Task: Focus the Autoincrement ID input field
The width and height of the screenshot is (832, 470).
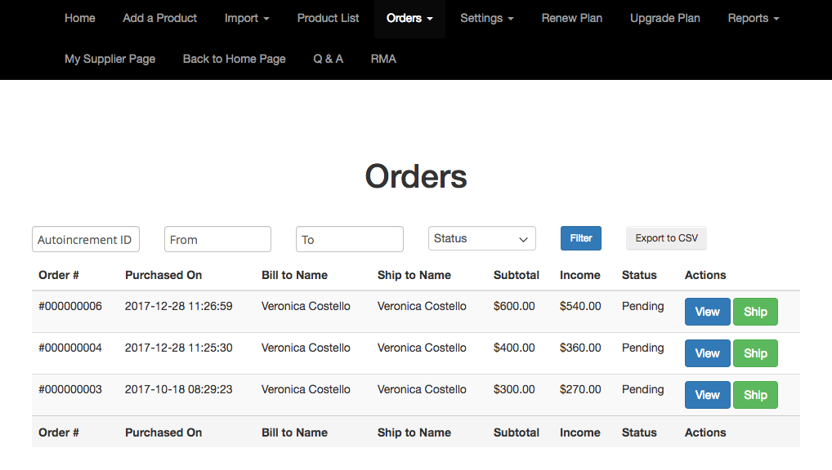Action: (86, 239)
